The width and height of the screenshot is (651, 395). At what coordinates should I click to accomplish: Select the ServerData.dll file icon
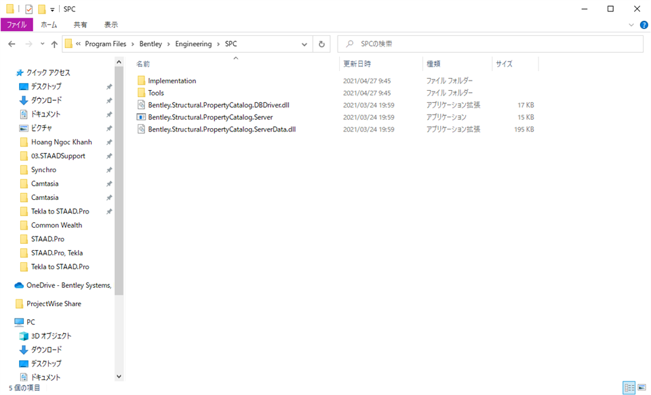pyautogui.click(x=141, y=129)
